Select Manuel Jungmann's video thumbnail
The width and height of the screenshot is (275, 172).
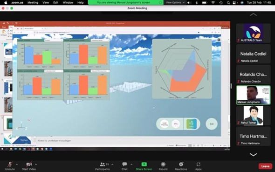(253, 95)
